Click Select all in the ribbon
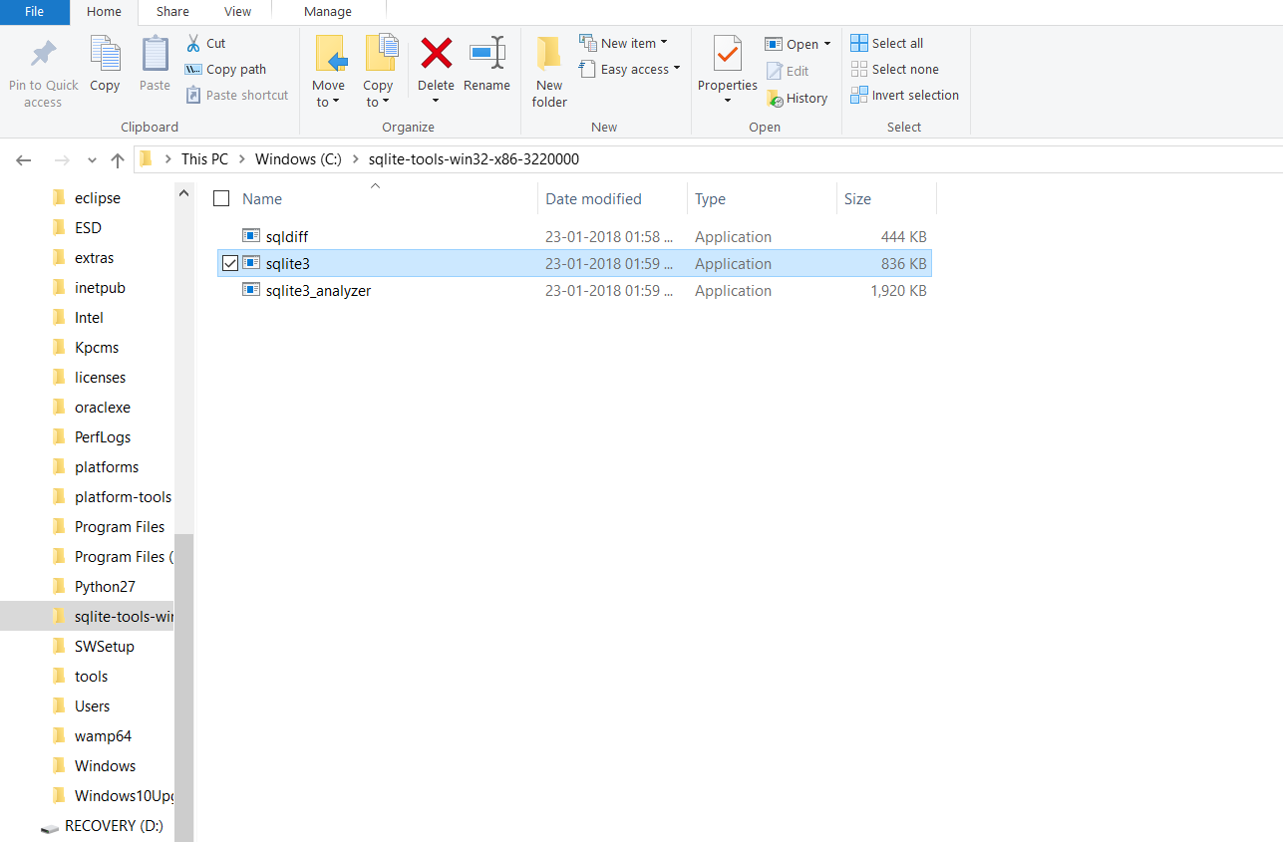This screenshot has width=1283, height=842. pos(887,43)
